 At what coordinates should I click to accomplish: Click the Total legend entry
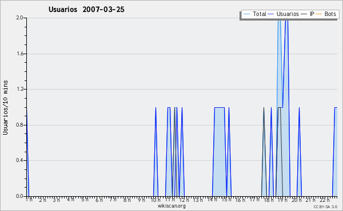(x=255, y=14)
